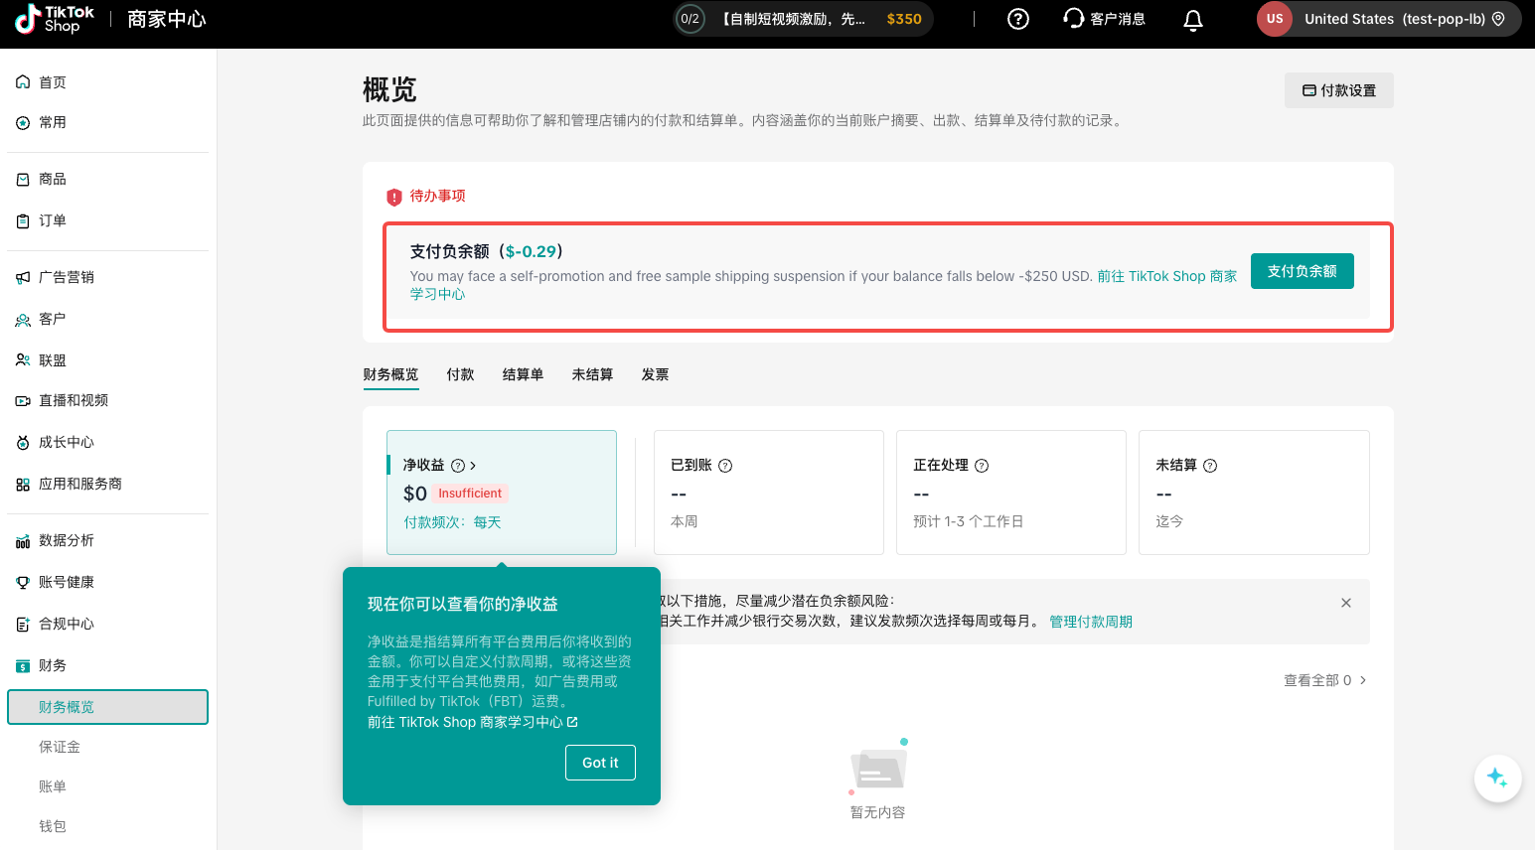Click Got it on the tooltip
Viewport: 1535px width, 850px height.
pyautogui.click(x=600, y=763)
